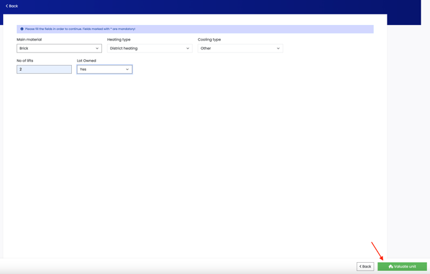Screen dimensions: 430x274
Task: Click the chevron arrow in the Lot Owned field
Action: (127, 69)
